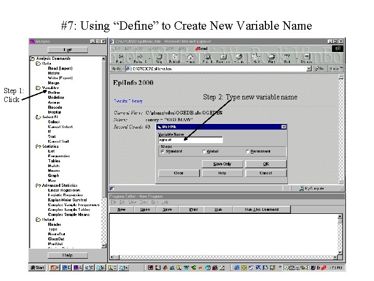Select Kaplan-Meier Survival in the tree
This screenshot has height=281, width=374.
tap(68, 200)
